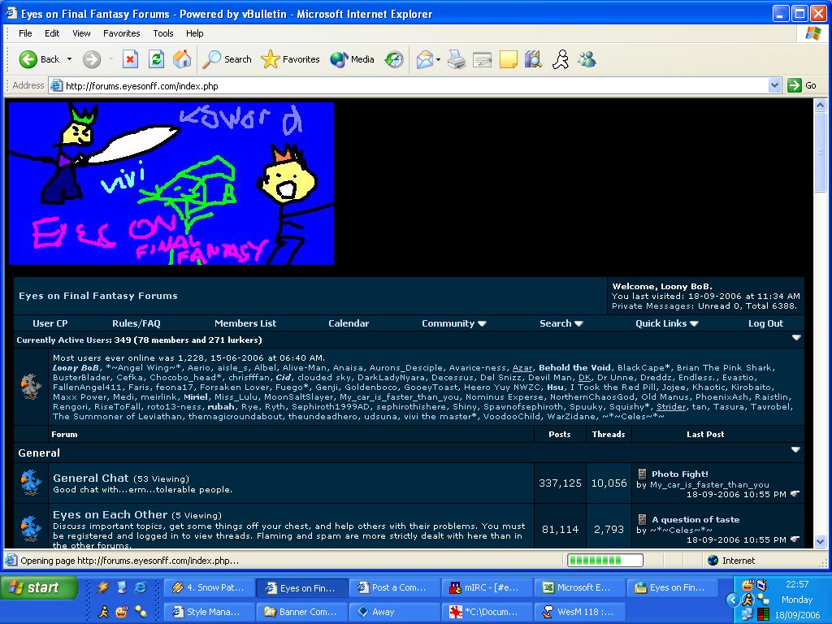Image resolution: width=832 pixels, height=624 pixels.
Task: View Azar's profile in active users
Action: click(522, 368)
